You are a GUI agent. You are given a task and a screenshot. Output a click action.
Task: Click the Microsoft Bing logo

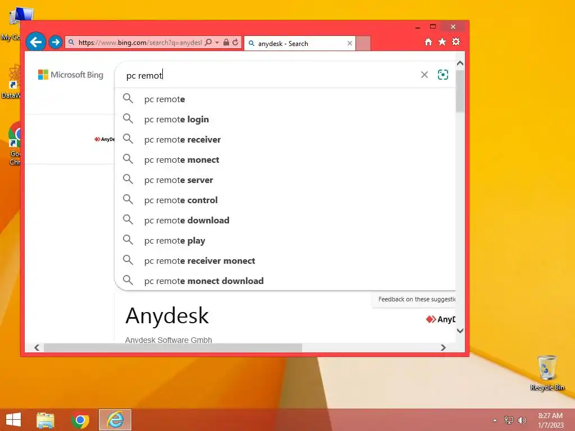(x=71, y=75)
